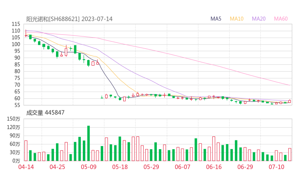The image size is (296, 176).
Task: Click the 120万 volume axis label
Action: click(14, 127)
